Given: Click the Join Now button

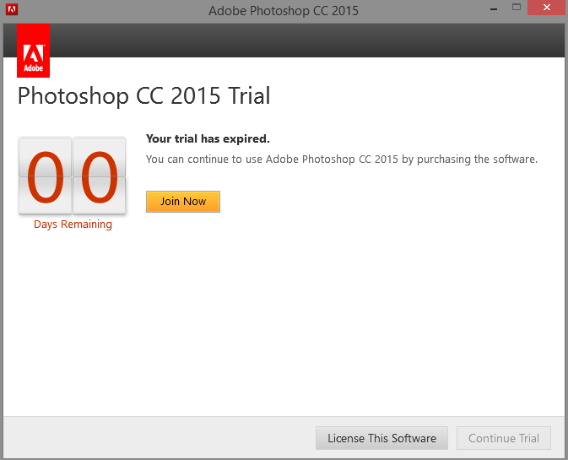Looking at the screenshot, I should coord(183,202).
